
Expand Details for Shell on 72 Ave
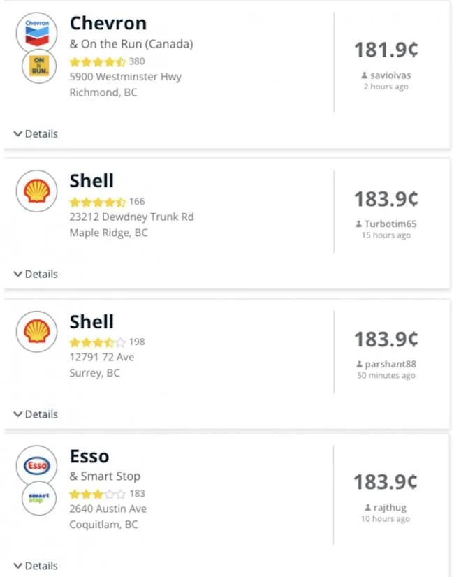36,414
